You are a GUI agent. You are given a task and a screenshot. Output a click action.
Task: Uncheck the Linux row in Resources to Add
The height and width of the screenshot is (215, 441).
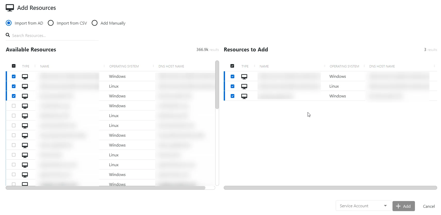pyautogui.click(x=232, y=86)
